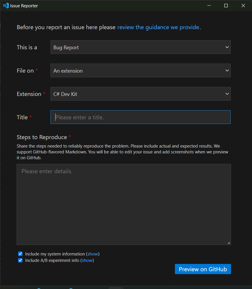This screenshot has width=252, height=289.
Task: Select "C# Dev Kit" in the Extension field
Action: (x=140, y=94)
